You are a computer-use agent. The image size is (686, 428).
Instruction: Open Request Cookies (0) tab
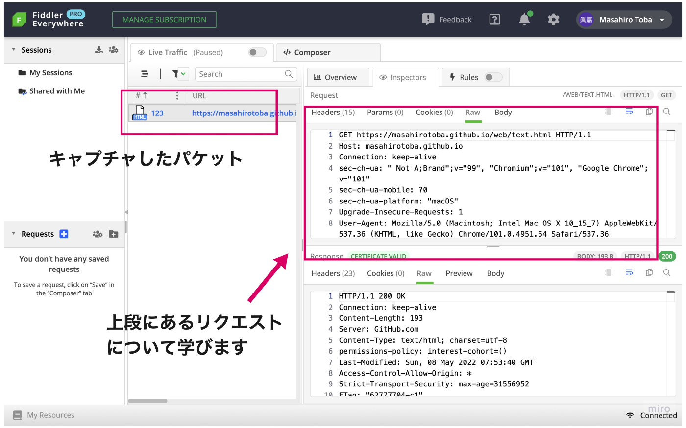435,112
